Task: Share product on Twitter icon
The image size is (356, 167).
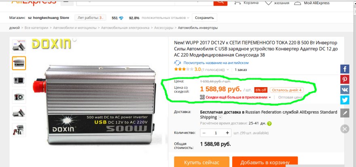Action: coord(344,100)
